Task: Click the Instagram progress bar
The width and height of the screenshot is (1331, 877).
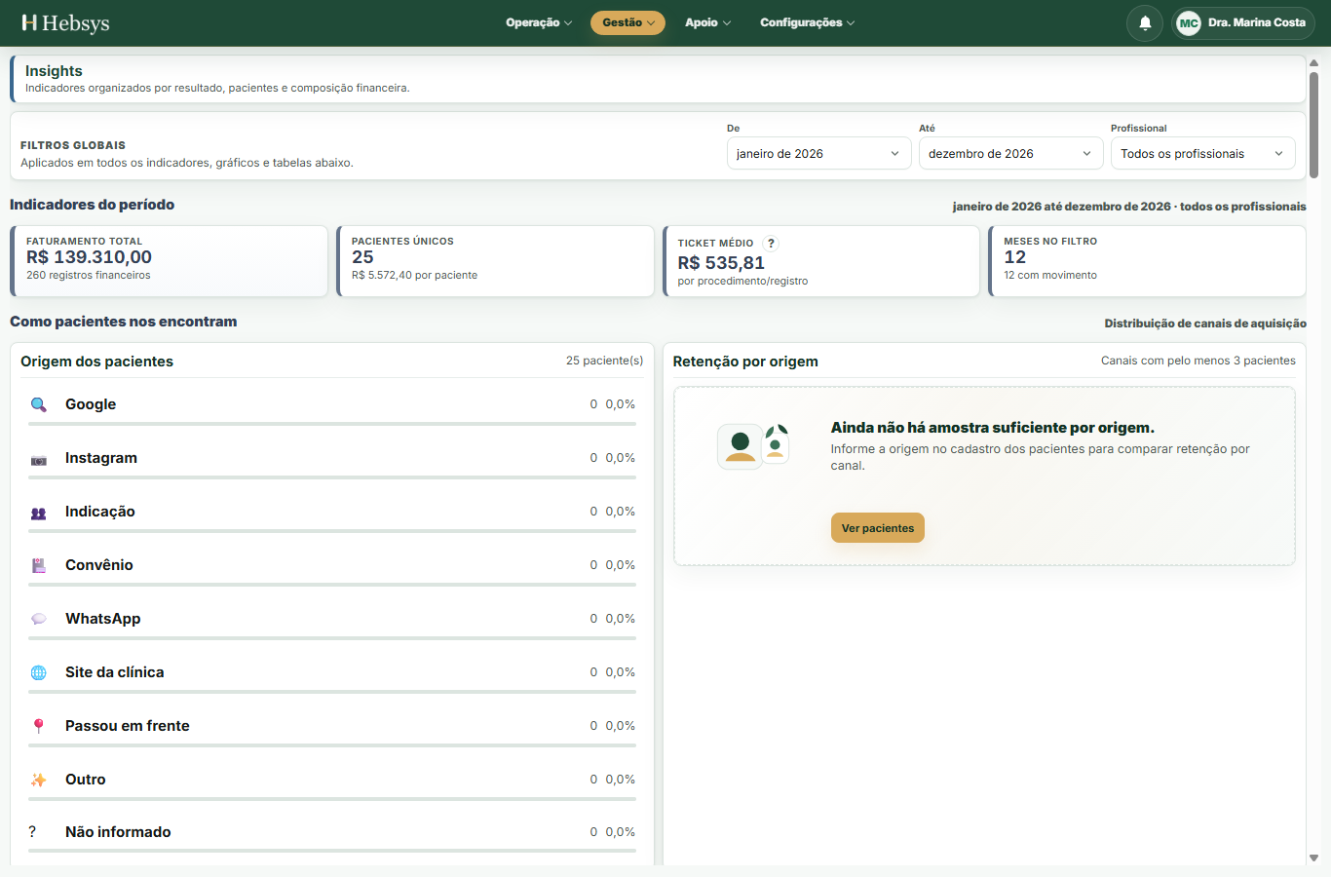Action: [x=332, y=477]
